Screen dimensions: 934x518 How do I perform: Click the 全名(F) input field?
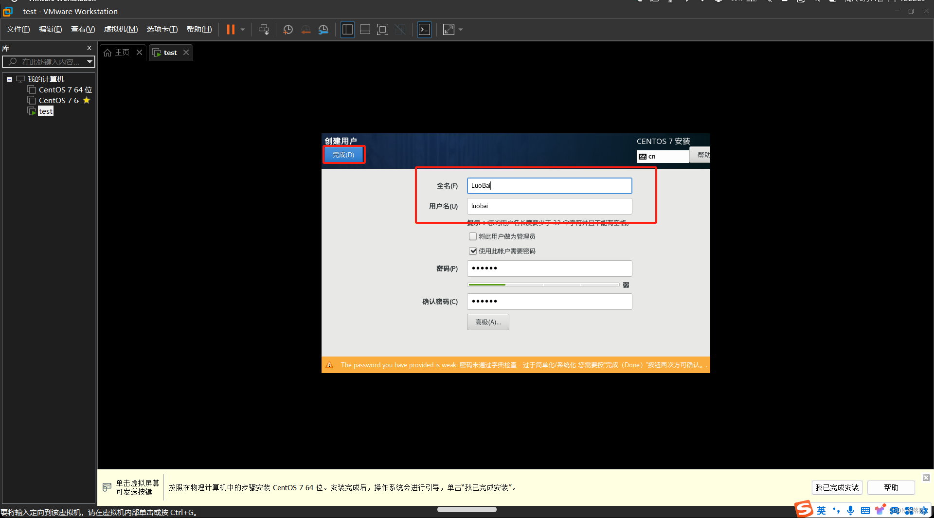549,185
